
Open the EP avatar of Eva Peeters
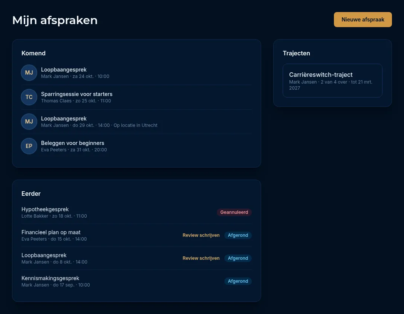click(x=29, y=146)
